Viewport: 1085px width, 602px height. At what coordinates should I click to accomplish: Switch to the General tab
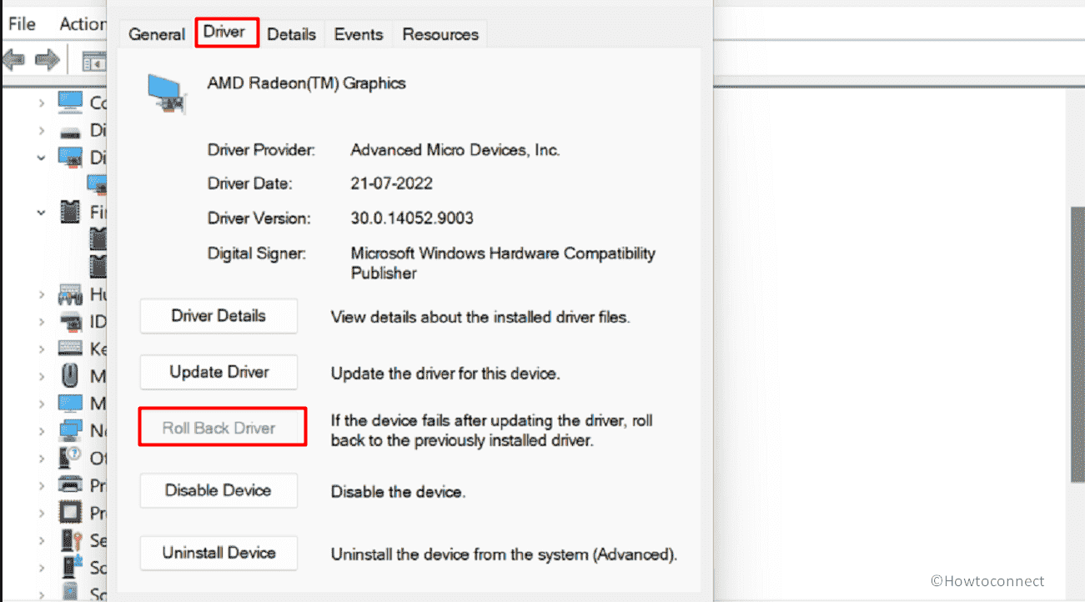tap(157, 34)
